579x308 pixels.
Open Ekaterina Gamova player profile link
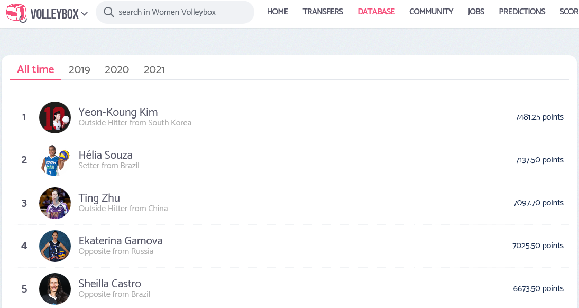[121, 241]
